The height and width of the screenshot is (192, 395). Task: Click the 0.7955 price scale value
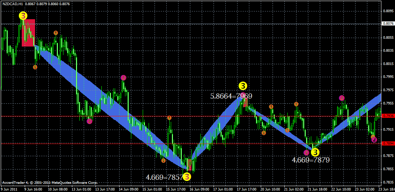[x=388, y=103]
